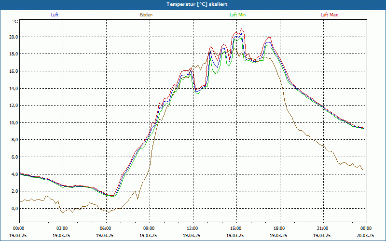Click the '°C' axis unit label
Image resolution: width=386 pixels, height=241 pixels.
coord(15,22)
